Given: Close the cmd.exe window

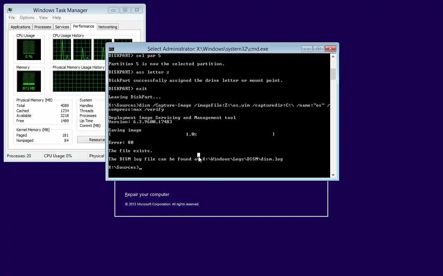Looking at the screenshot, I should coord(331,49).
